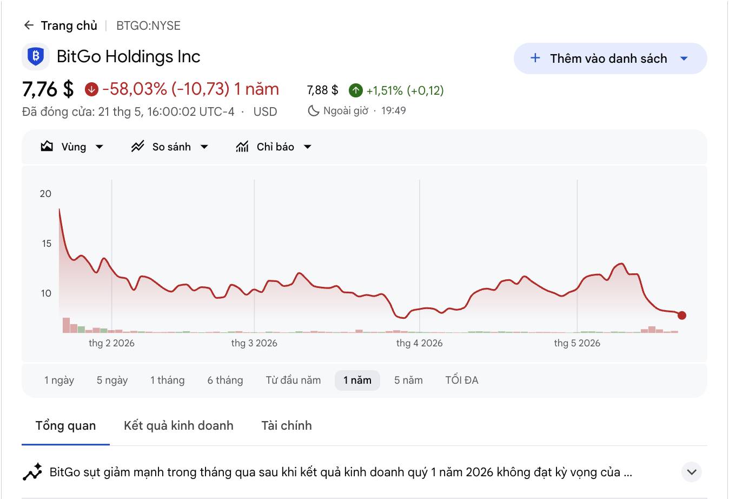
Task: Click the sparkle trend icon beside BitGo summary
Action: tap(32, 472)
